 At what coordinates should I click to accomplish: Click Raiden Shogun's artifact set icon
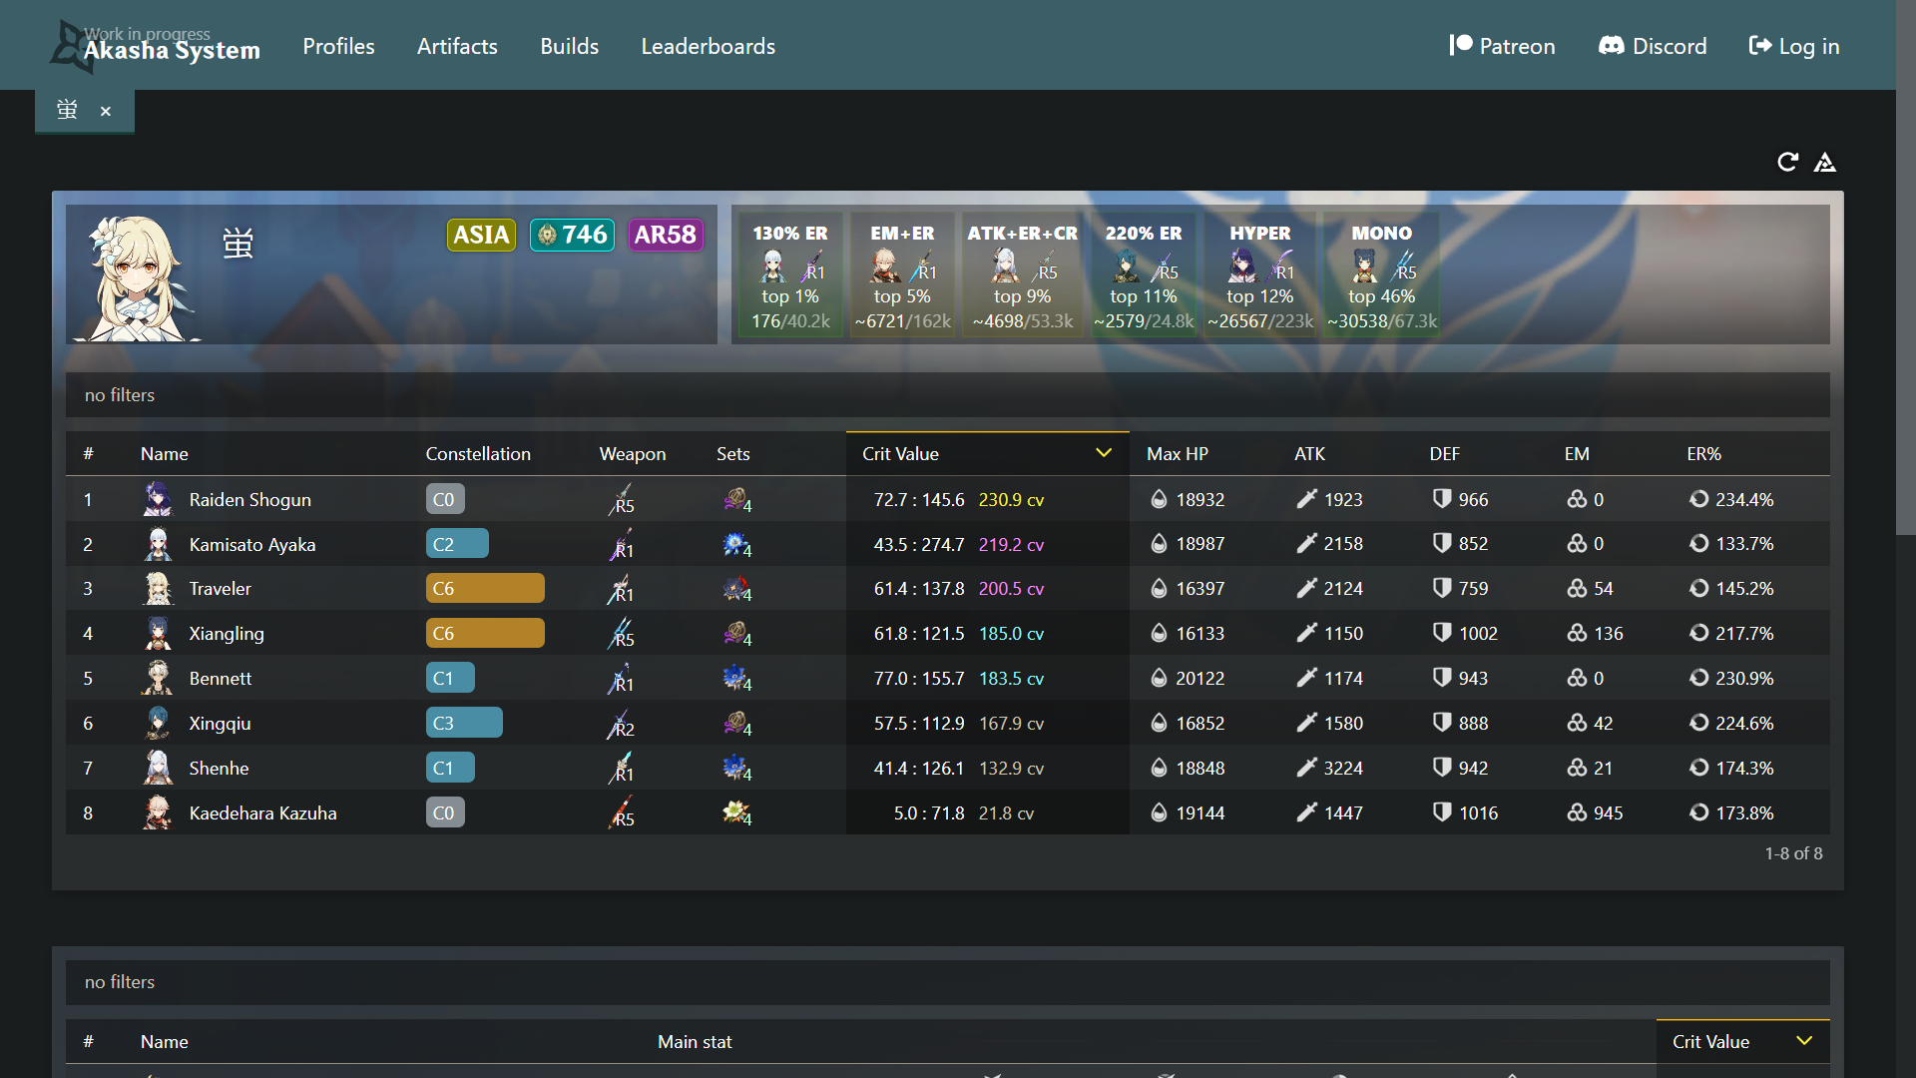point(736,499)
